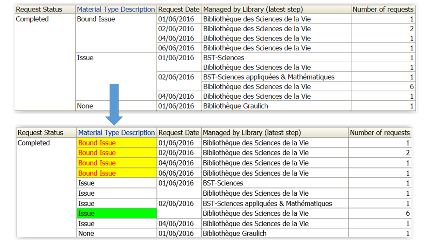Select Bibliothèque Graulich in the bottom table
Screen dimensions: 436x245
coord(275,233)
